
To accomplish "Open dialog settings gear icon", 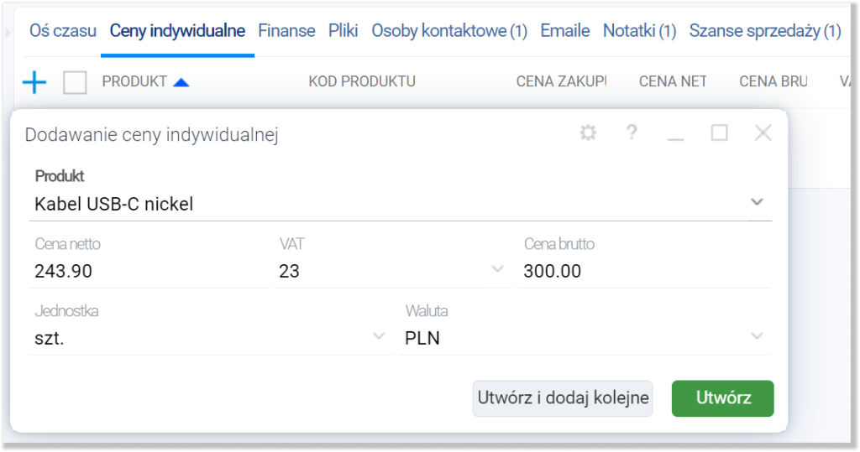I will (588, 132).
